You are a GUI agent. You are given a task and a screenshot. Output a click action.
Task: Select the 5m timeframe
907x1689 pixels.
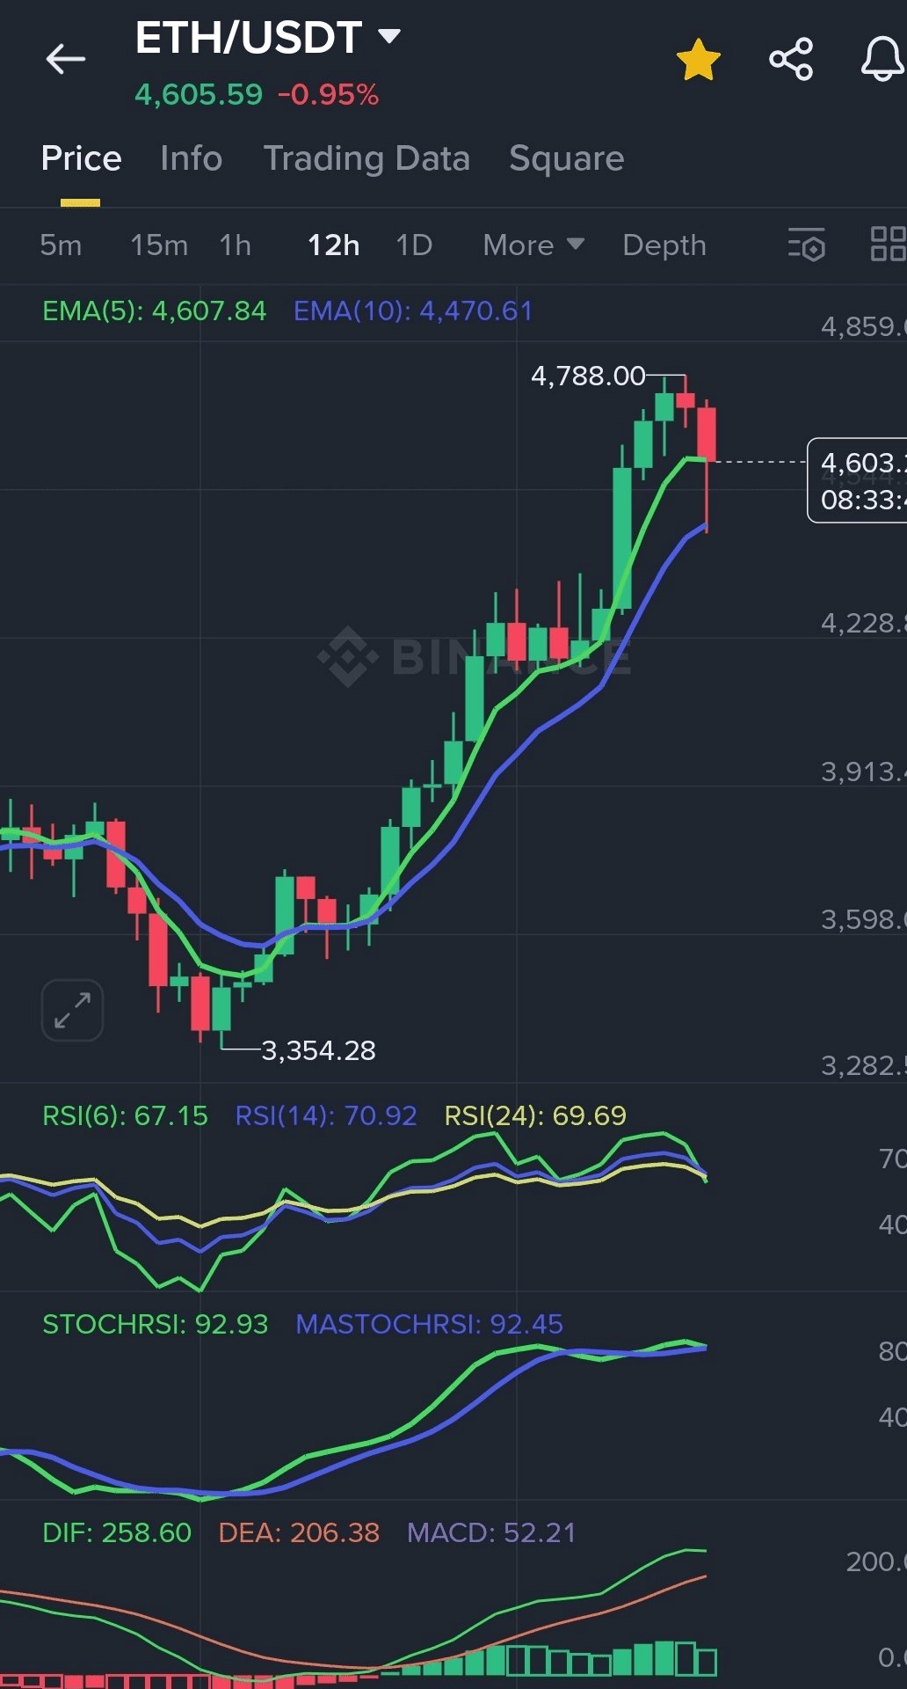coord(61,245)
